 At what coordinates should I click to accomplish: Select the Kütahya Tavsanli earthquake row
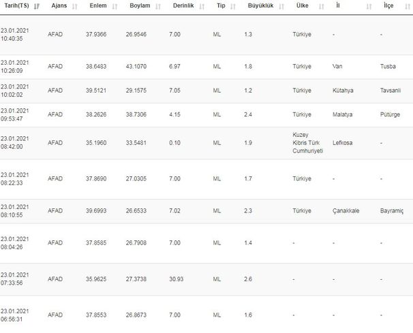click(x=206, y=91)
